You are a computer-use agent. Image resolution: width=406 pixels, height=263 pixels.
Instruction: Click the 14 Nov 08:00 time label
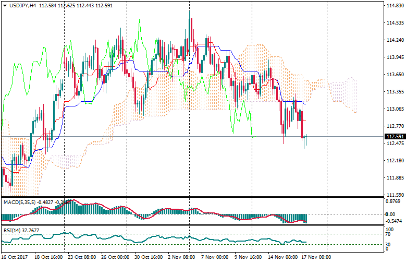281,258
